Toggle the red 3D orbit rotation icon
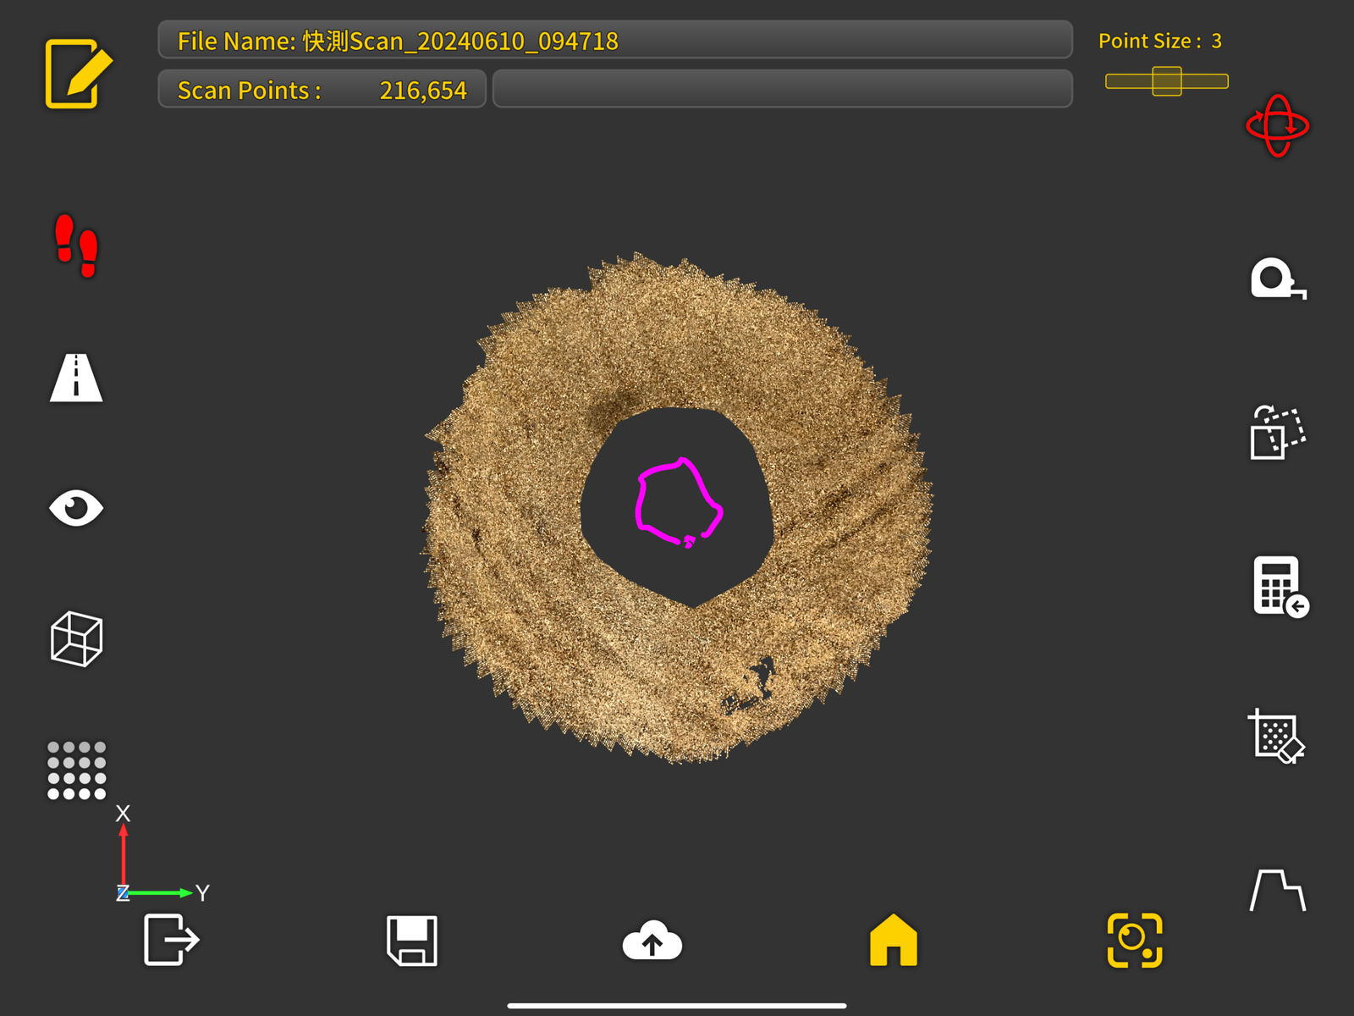1354x1016 pixels. [1278, 126]
